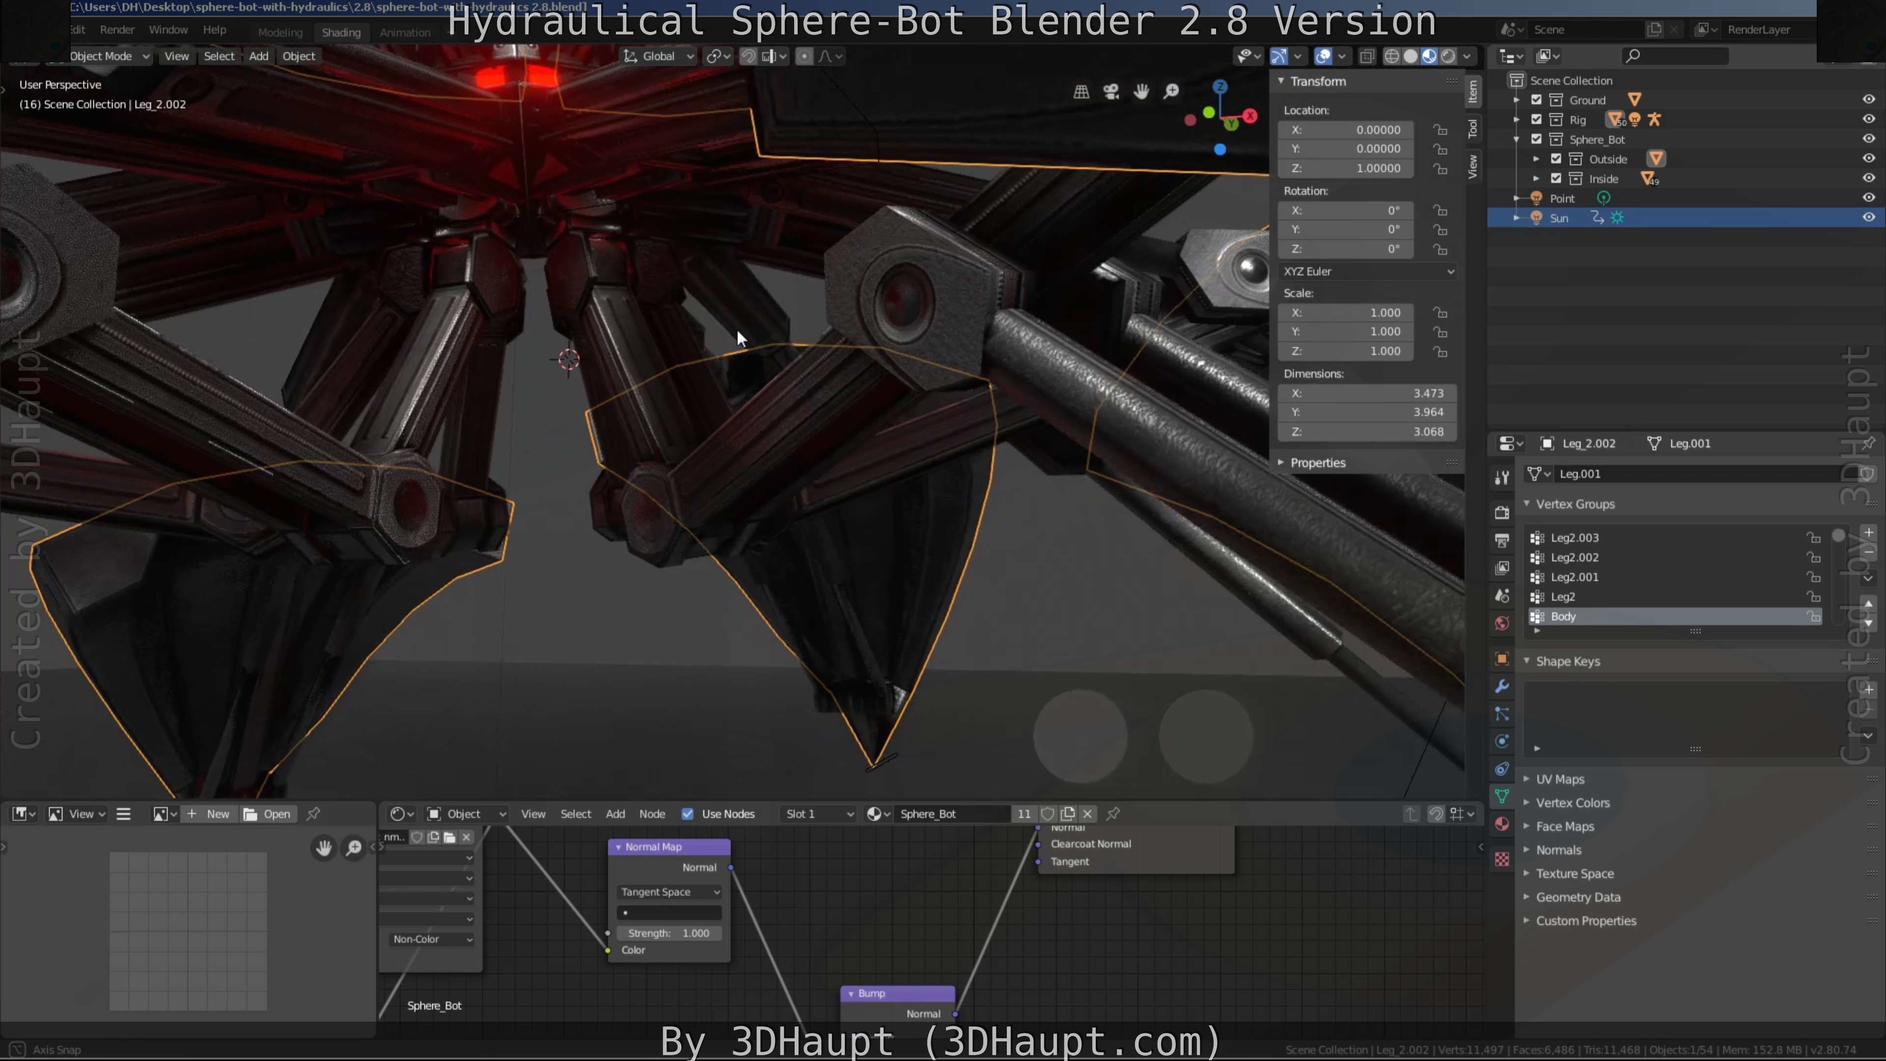Open the Material properties tab

(x=1501, y=824)
